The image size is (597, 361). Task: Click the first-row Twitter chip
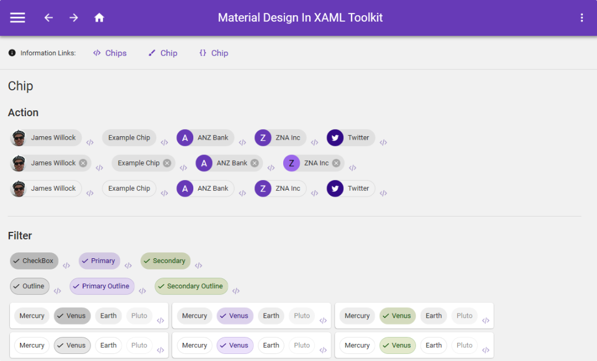pos(351,138)
